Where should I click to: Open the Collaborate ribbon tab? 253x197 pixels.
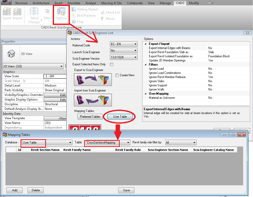tap(135, 3)
